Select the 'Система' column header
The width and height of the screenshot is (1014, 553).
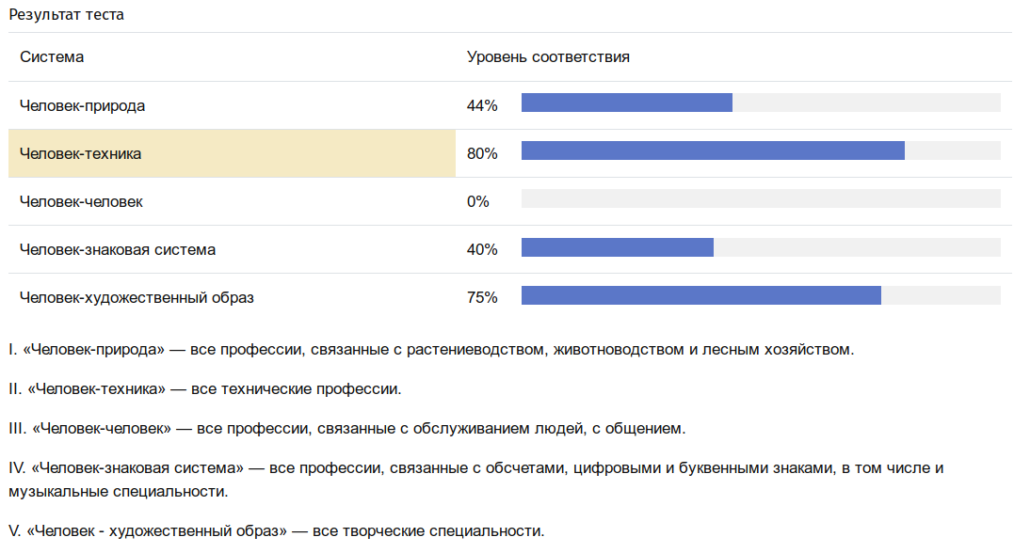point(52,56)
